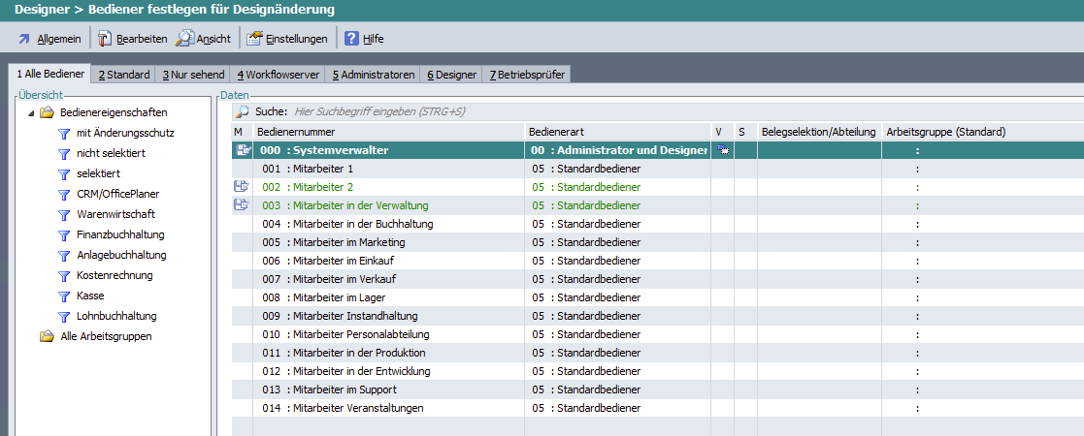Screen dimensions: 1084x436
Task: Open the Nur sehend tab
Action: [192, 75]
